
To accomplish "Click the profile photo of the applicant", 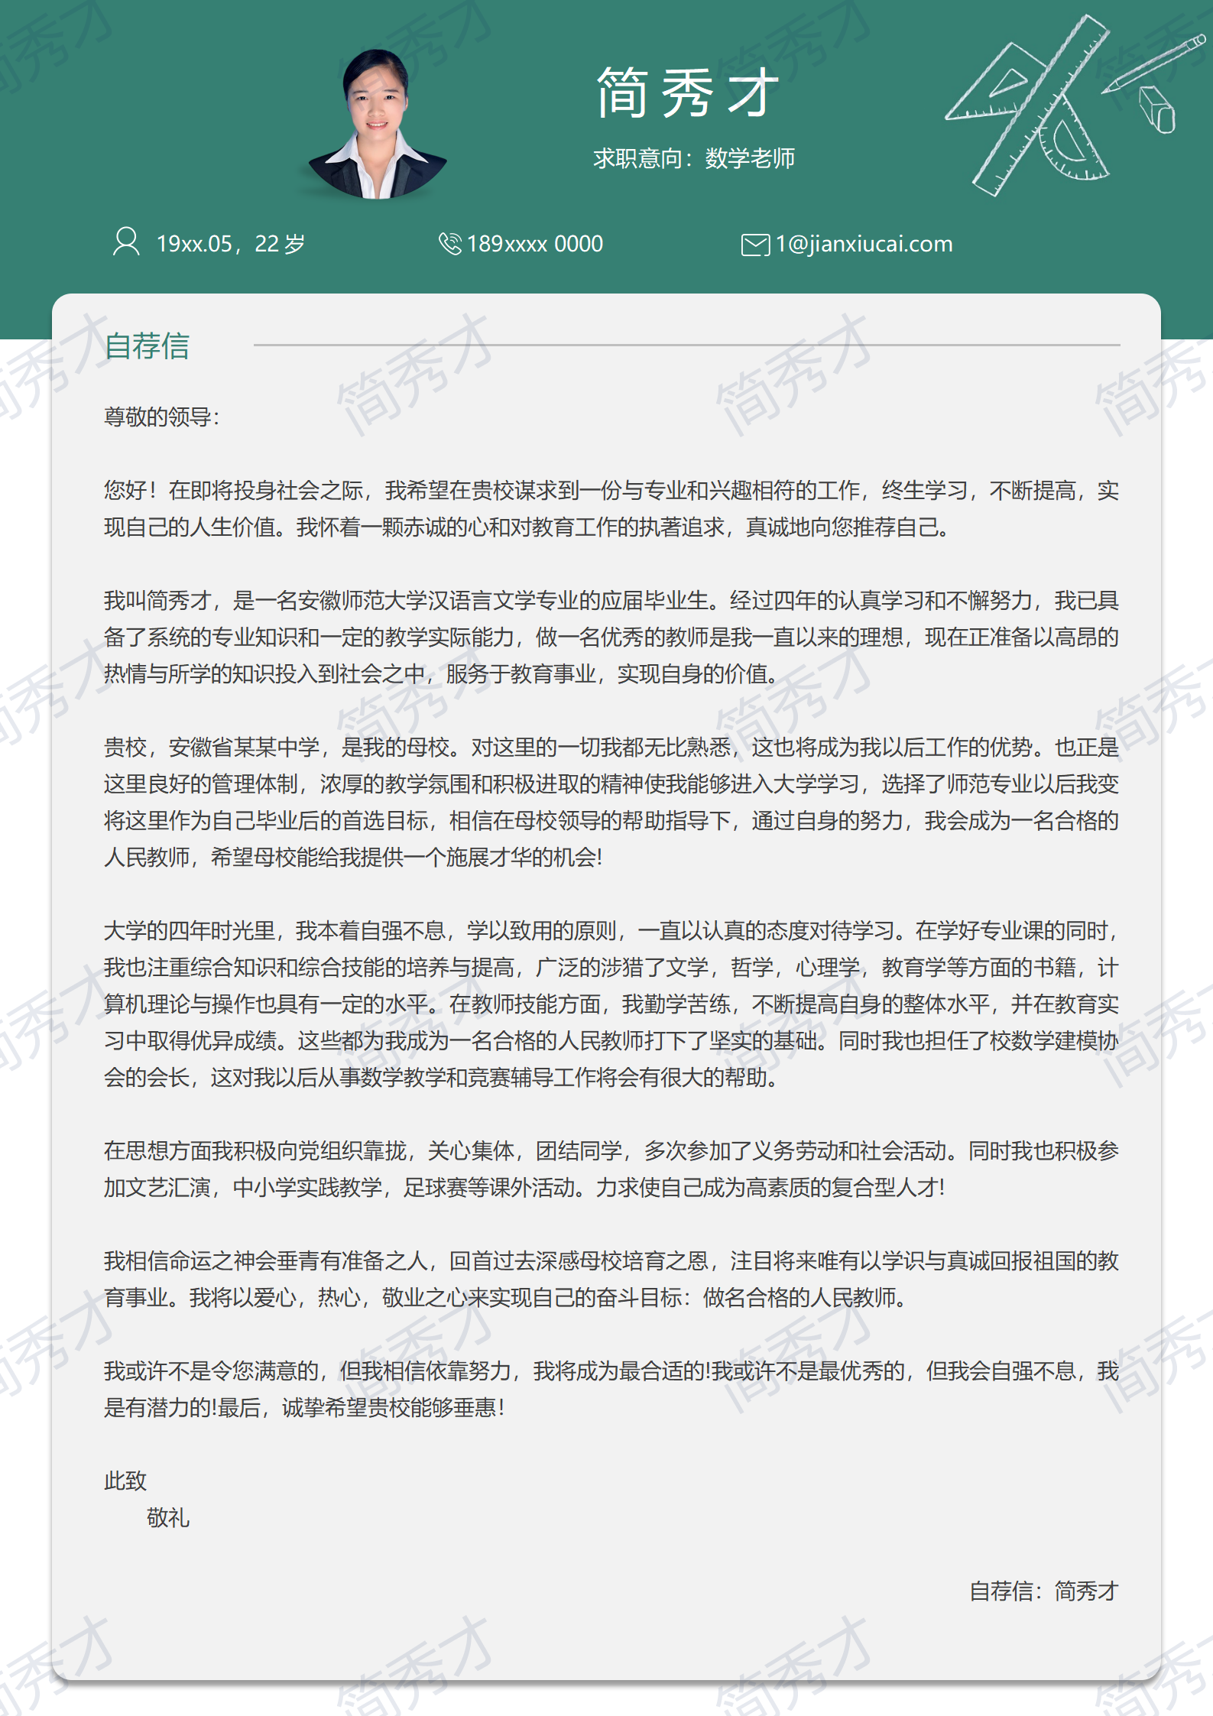I will tap(377, 124).
